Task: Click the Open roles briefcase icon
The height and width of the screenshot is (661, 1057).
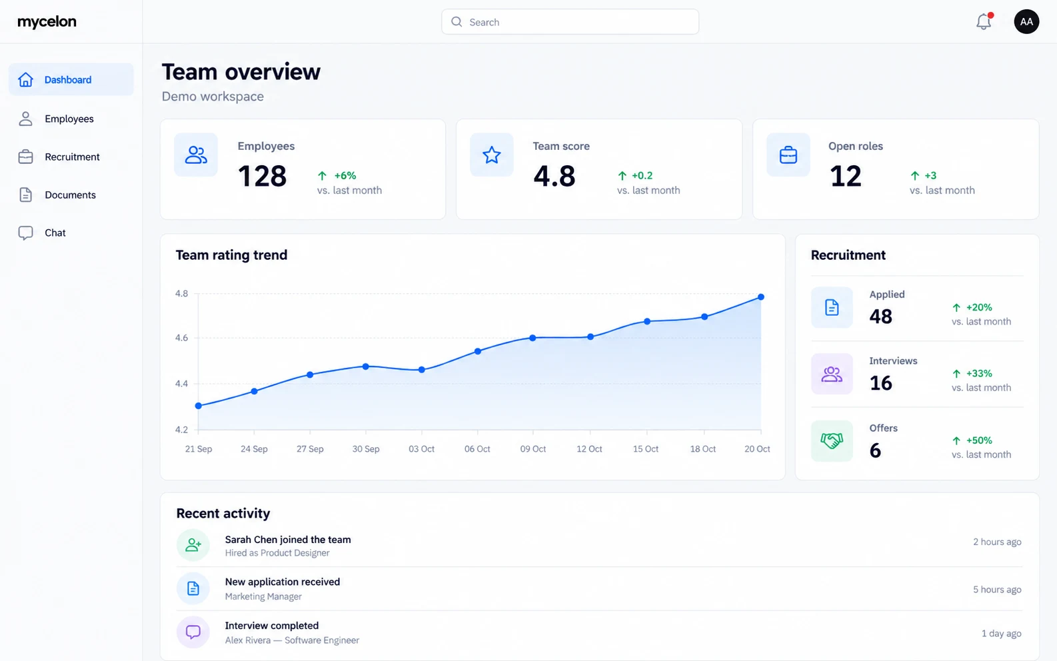Action: pos(788,155)
